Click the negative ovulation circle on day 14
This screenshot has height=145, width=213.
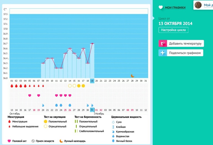[x=70, y=86]
